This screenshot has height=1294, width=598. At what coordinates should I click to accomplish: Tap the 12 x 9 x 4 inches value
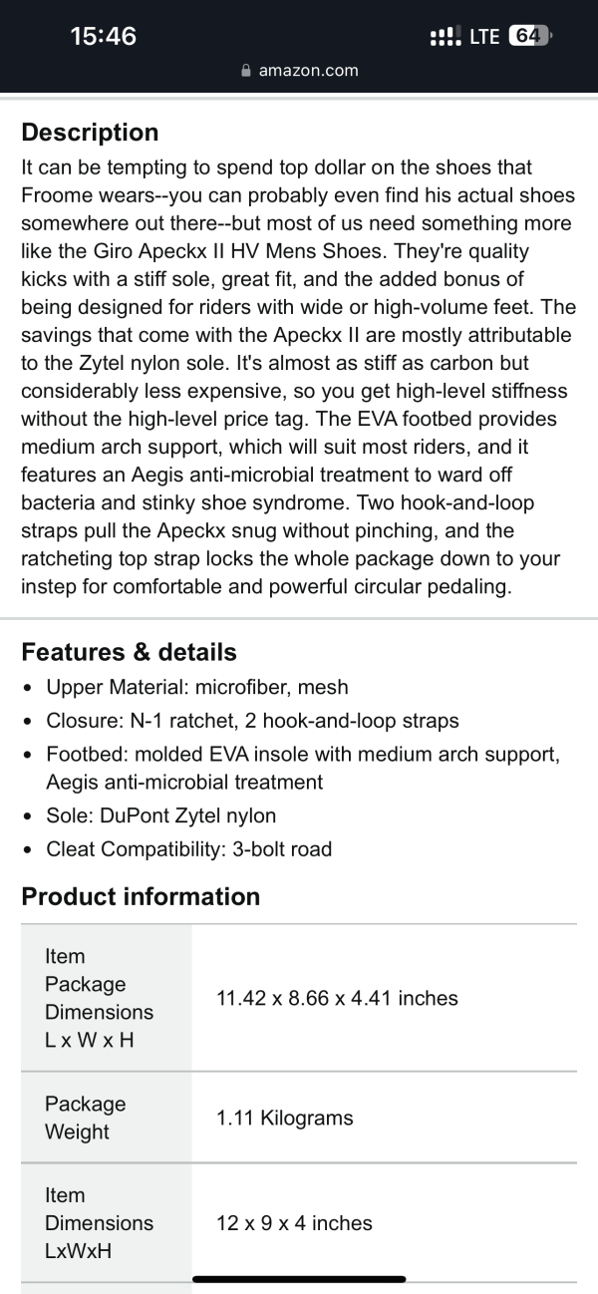[294, 1222]
